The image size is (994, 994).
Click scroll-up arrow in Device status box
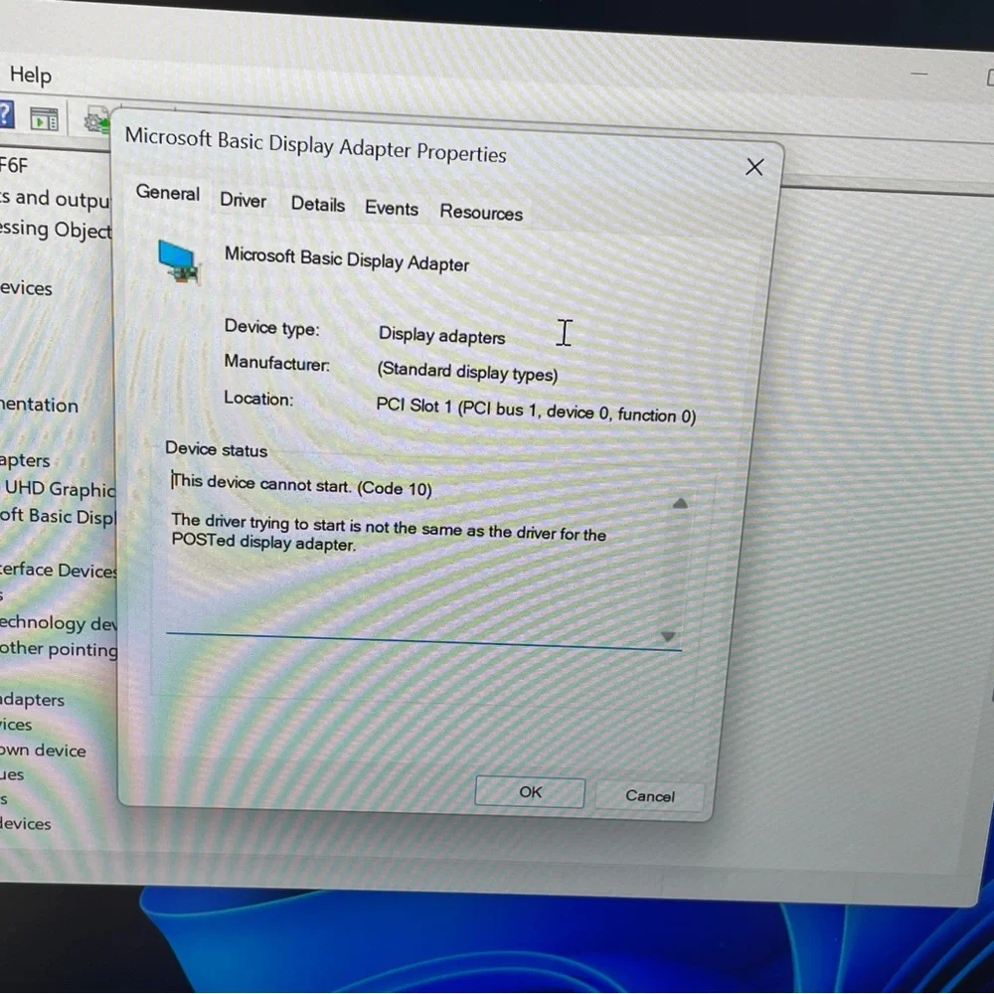point(680,503)
